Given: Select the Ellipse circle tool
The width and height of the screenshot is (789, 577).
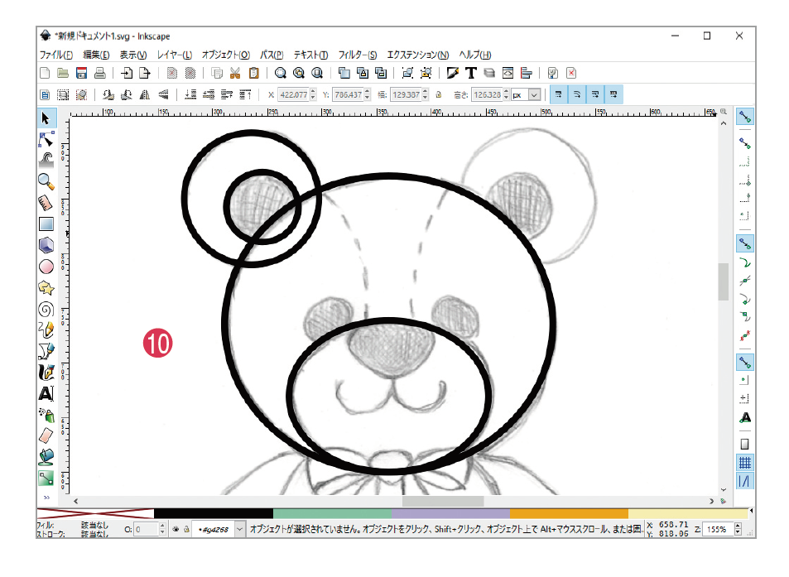Looking at the screenshot, I should point(46,266).
